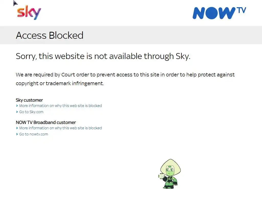
Task: Click the green Peridot cartoon character
Action: tap(170, 174)
